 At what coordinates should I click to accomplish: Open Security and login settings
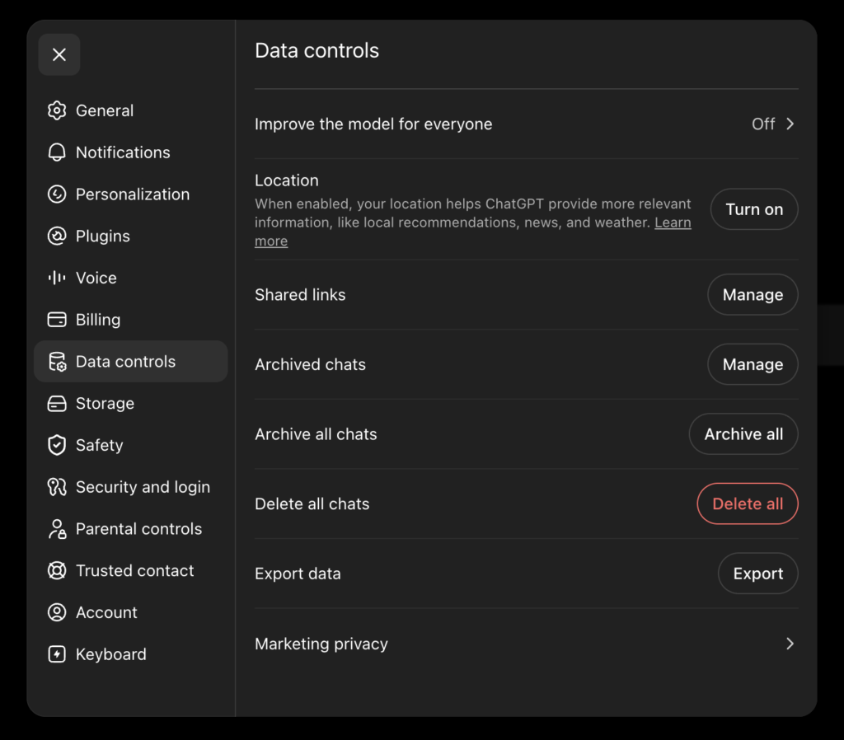[x=131, y=487]
